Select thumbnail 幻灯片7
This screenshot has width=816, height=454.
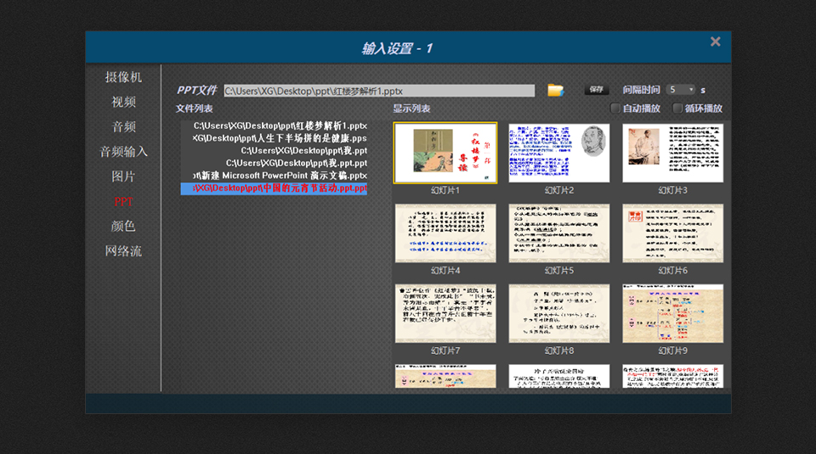click(445, 313)
